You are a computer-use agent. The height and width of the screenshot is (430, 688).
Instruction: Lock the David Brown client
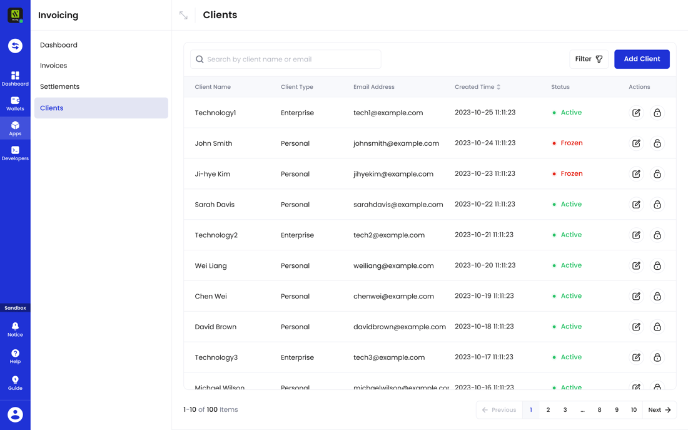pos(657,327)
